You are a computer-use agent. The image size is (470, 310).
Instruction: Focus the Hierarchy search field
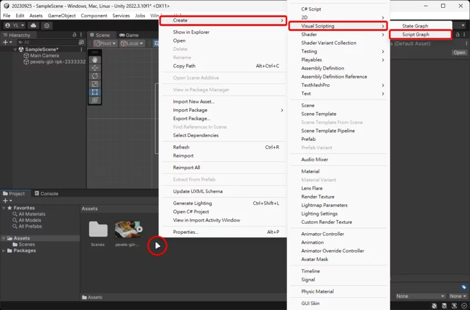coord(48,42)
